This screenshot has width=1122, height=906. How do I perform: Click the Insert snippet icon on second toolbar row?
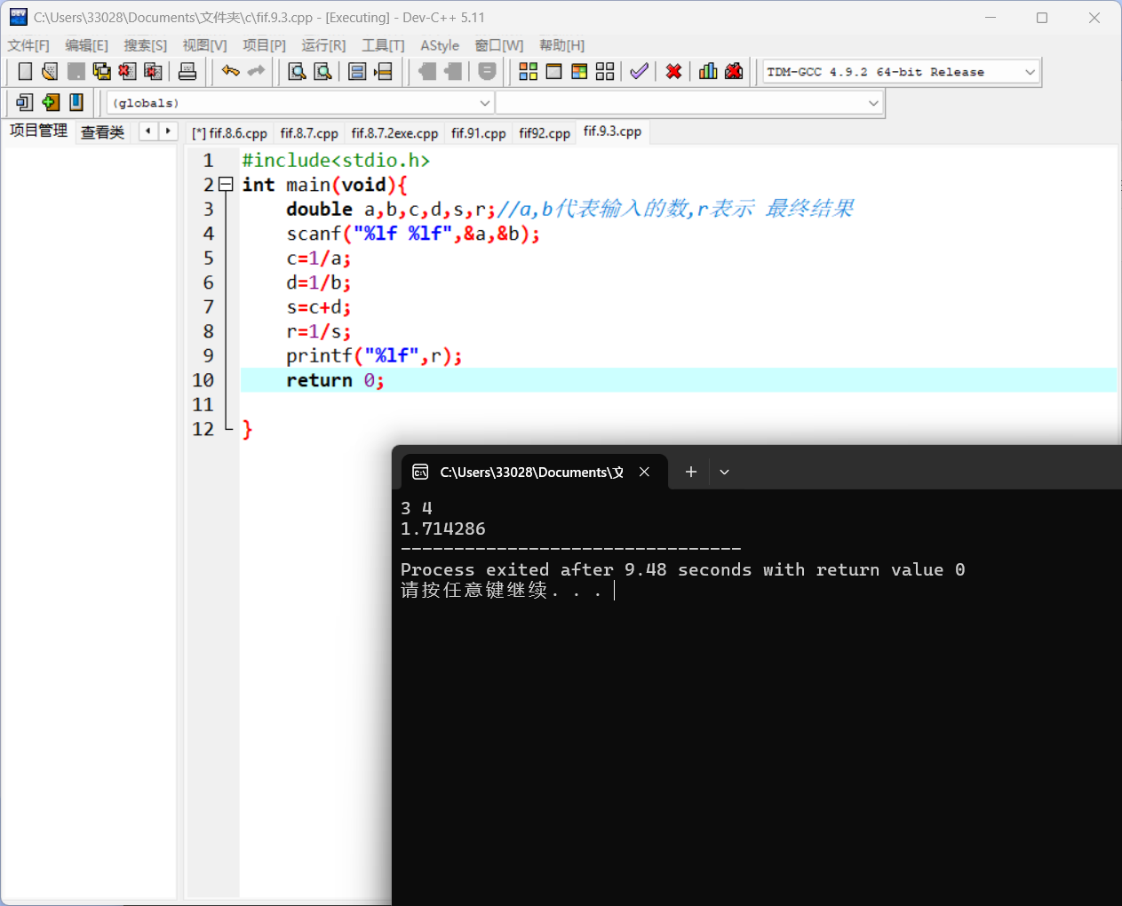click(x=25, y=103)
